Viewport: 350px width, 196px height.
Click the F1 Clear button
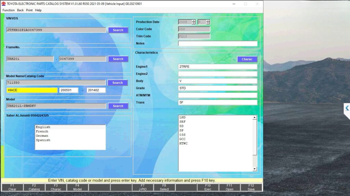tap(12, 187)
